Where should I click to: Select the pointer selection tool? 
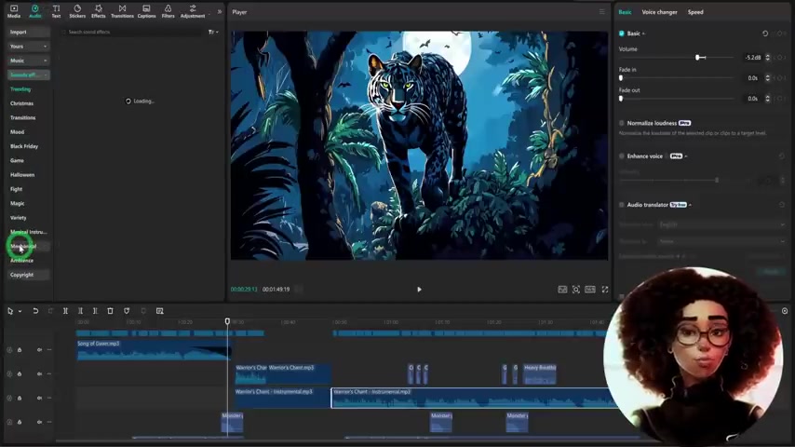(10, 311)
